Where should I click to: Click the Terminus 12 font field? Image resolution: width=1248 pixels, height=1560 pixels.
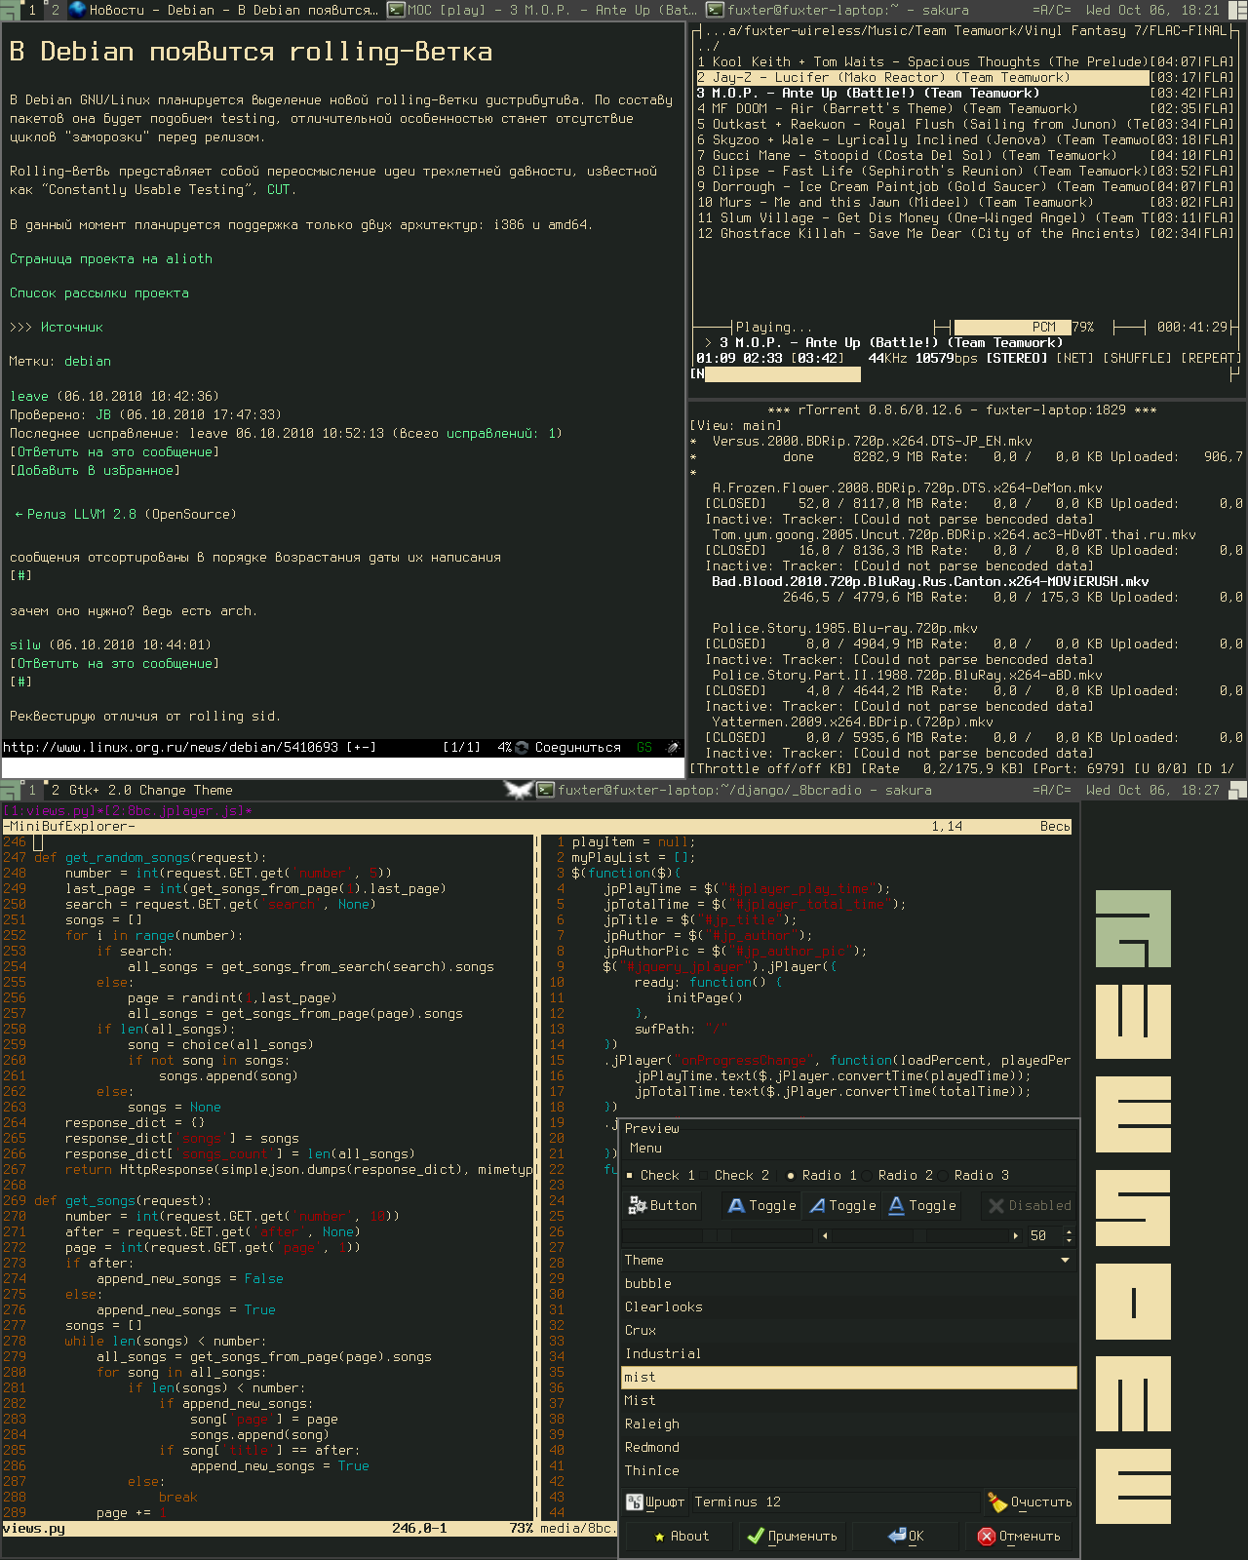click(836, 1501)
